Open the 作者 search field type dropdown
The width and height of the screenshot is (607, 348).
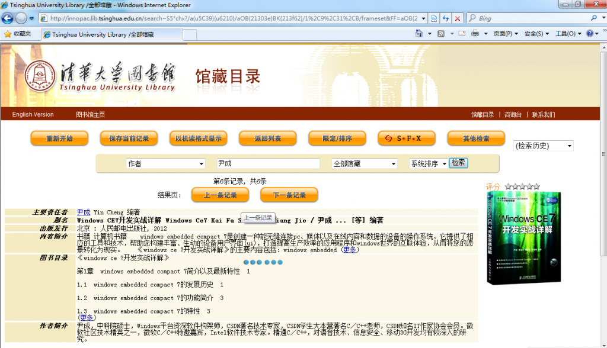[165, 163]
